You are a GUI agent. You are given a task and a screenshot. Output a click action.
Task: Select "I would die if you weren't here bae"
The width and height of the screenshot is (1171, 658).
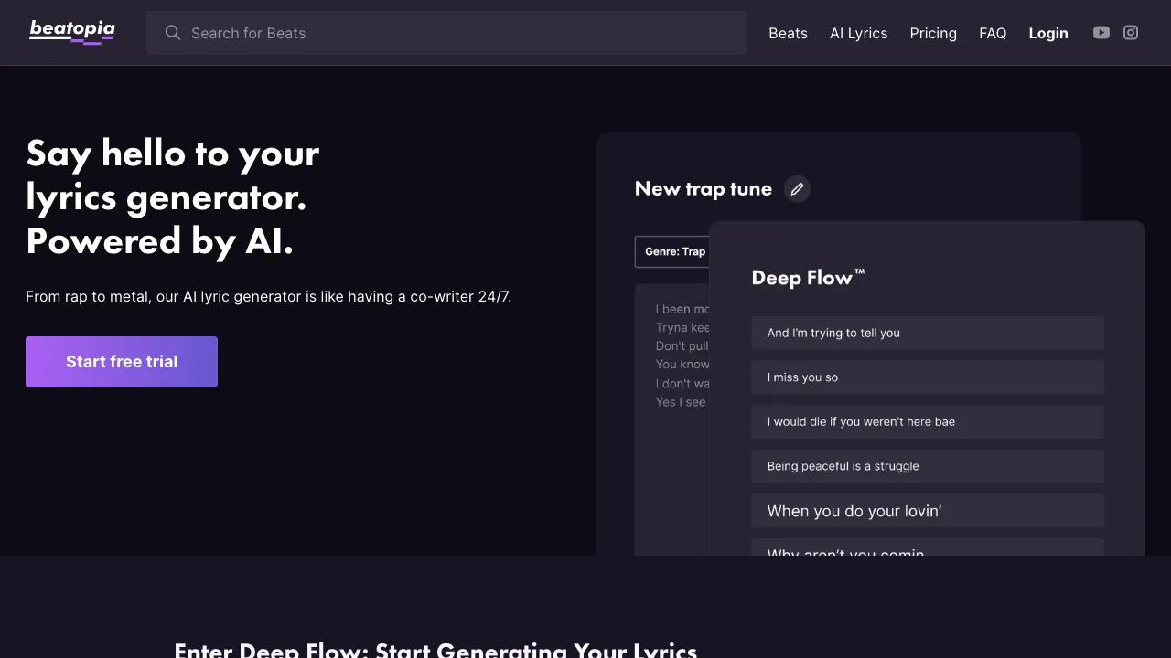[928, 422]
